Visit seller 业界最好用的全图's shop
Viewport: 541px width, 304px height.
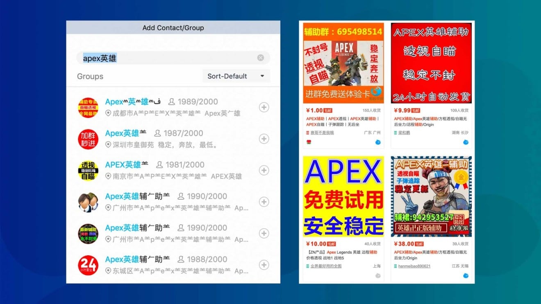[326, 266]
